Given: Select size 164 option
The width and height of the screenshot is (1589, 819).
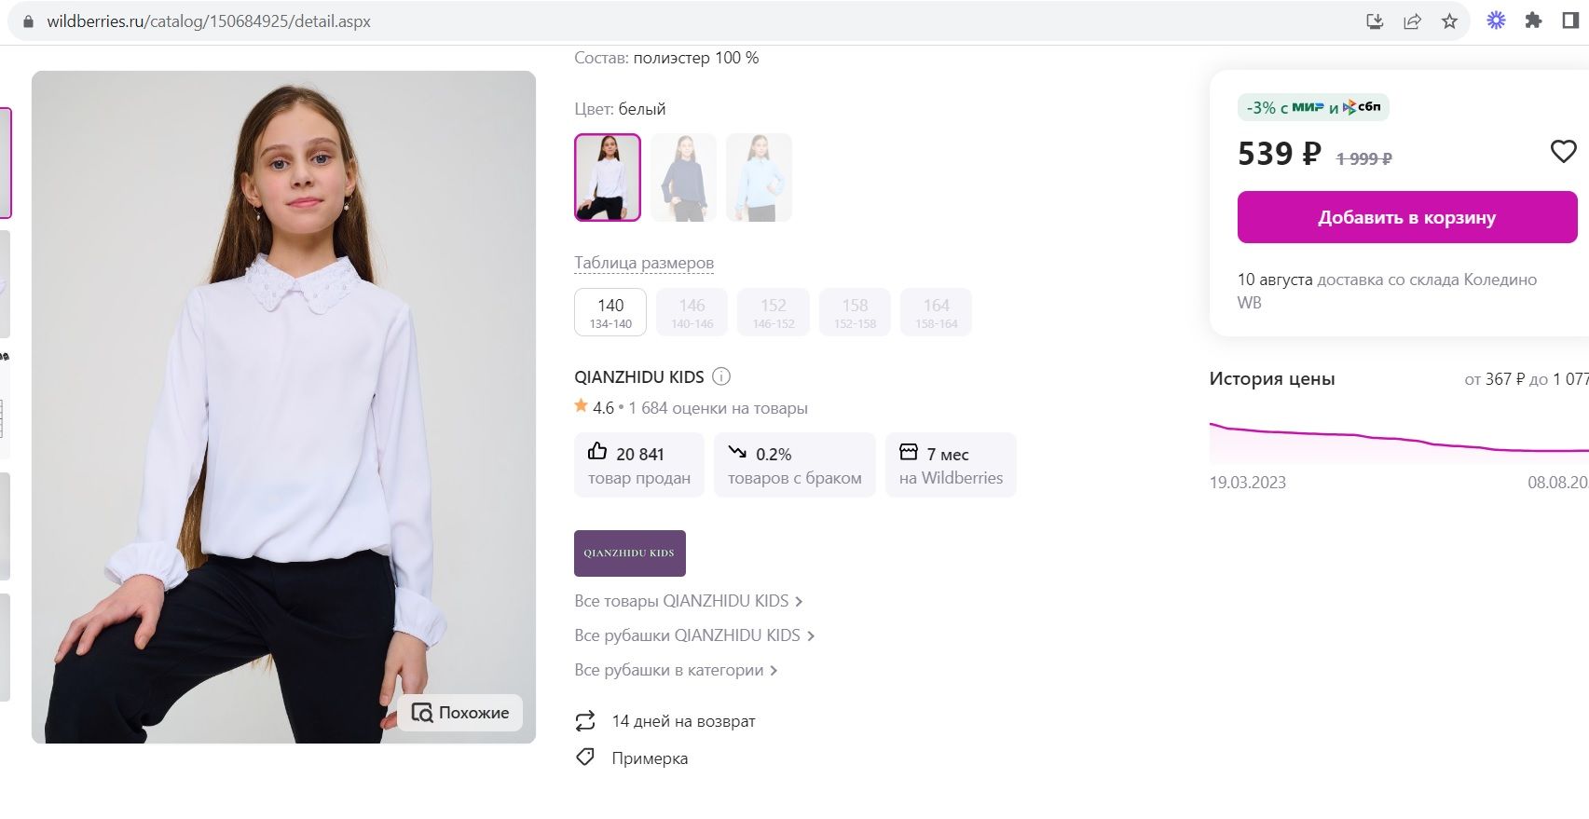Looking at the screenshot, I should point(936,312).
